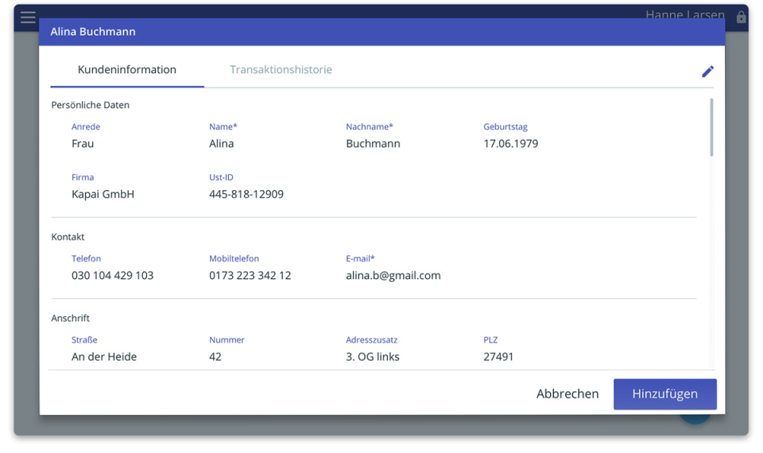Click the Hinzufügen button
Viewport: 763px width, 453px height.
pos(664,393)
